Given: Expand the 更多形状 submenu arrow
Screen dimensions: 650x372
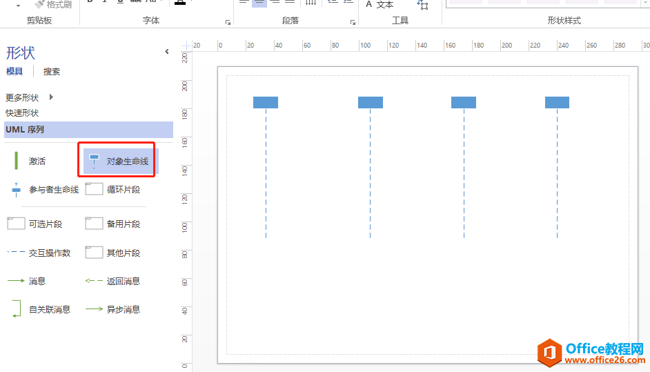Looking at the screenshot, I should pos(51,97).
